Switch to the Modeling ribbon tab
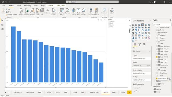Image resolution: width=172 pixels, height=97 pixels. (27, 6)
